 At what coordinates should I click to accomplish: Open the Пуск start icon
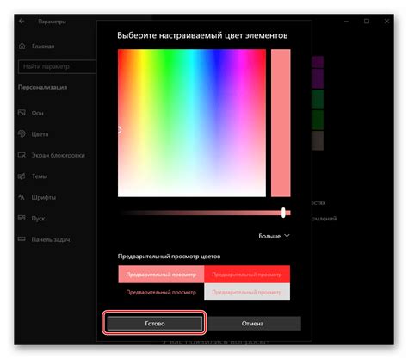tap(22, 218)
